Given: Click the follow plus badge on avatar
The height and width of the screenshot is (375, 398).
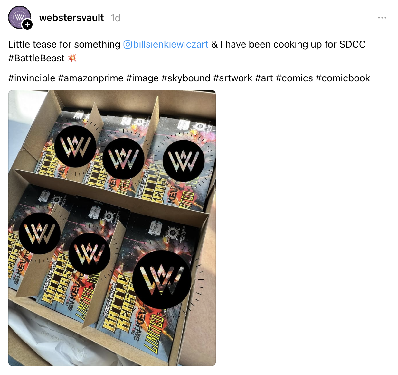Looking at the screenshot, I should [28, 24].
